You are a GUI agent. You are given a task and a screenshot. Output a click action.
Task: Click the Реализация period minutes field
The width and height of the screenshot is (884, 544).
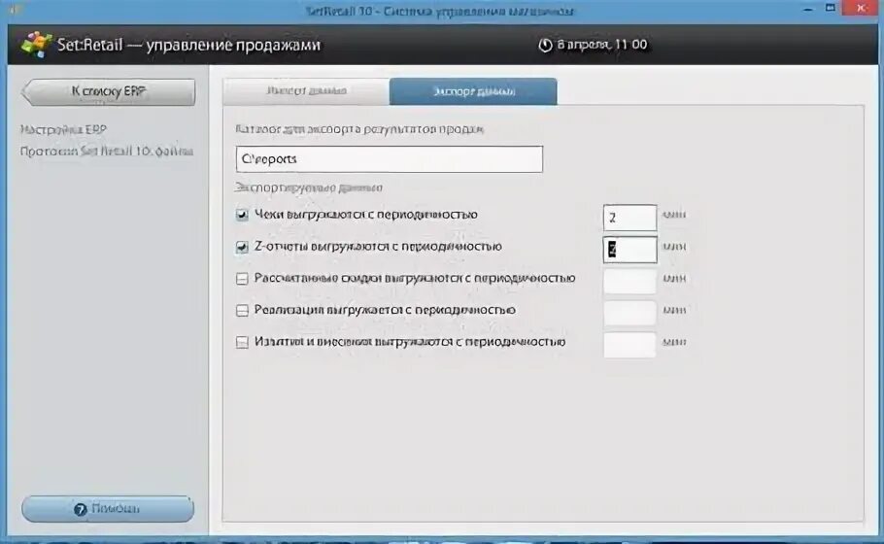pyautogui.click(x=629, y=313)
